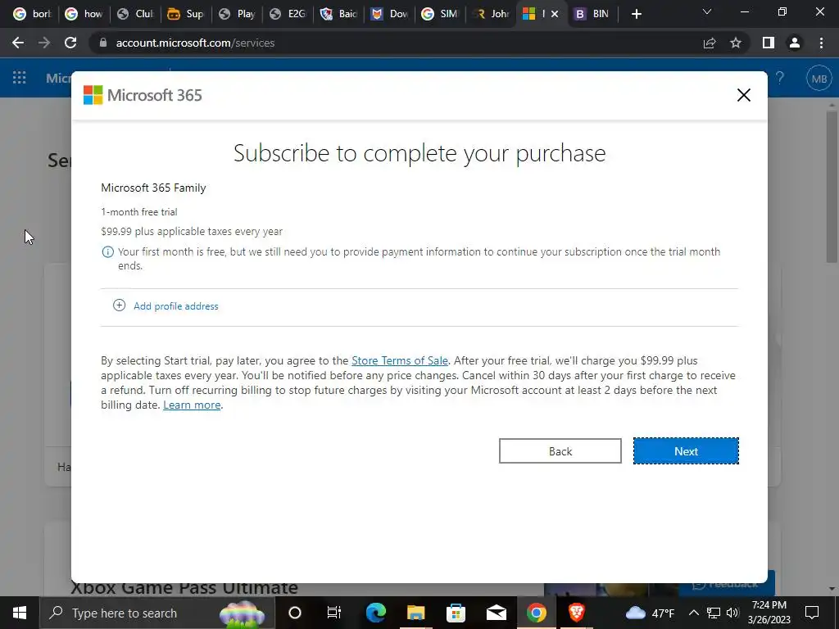Image resolution: width=839 pixels, height=629 pixels.
Task: Show hidden system tray icons
Action: tap(693, 613)
